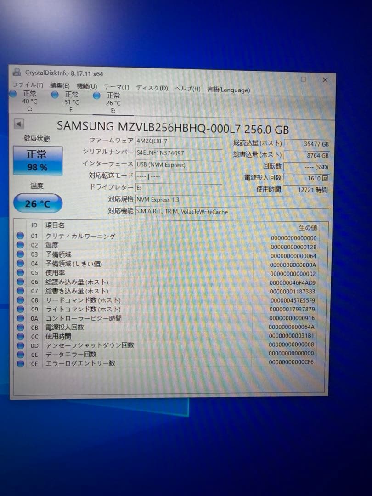Click status icon for row 0B 電源投入回数

[20, 327]
